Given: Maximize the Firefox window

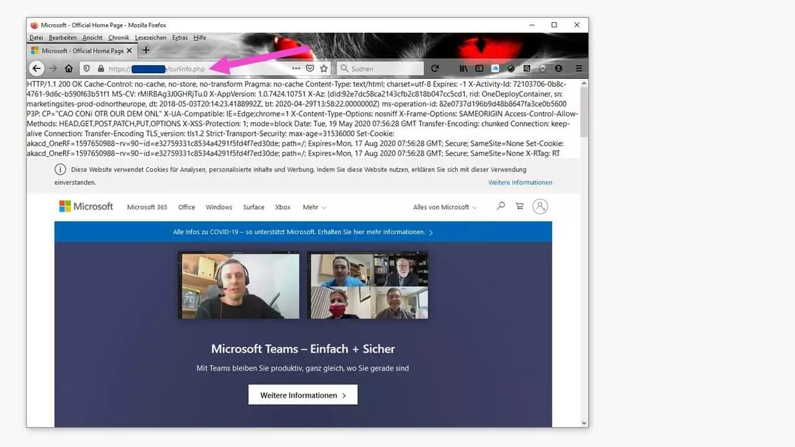Looking at the screenshot, I should click(x=554, y=25).
